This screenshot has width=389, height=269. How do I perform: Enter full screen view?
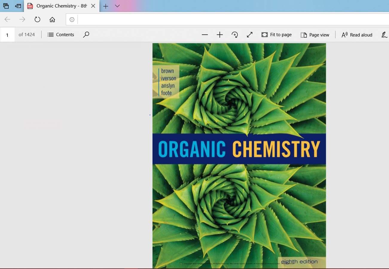click(x=250, y=35)
